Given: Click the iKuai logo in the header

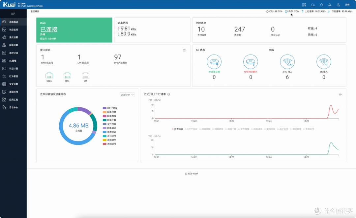Looking at the screenshot, I should (9, 5).
